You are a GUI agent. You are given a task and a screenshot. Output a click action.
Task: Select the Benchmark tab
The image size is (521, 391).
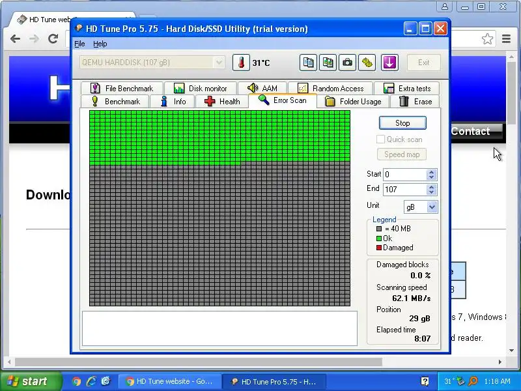click(x=115, y=102)
